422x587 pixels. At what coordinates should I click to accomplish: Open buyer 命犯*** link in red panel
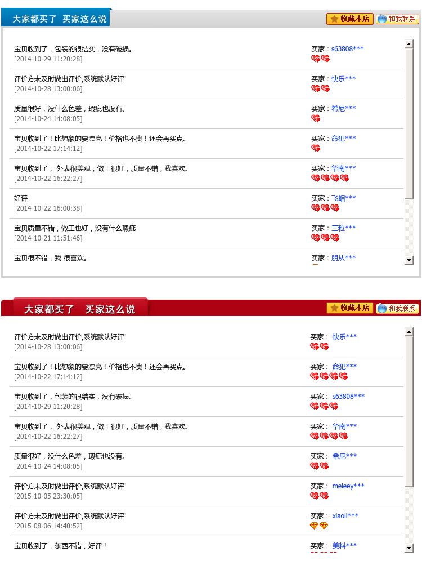click(344, 367)
